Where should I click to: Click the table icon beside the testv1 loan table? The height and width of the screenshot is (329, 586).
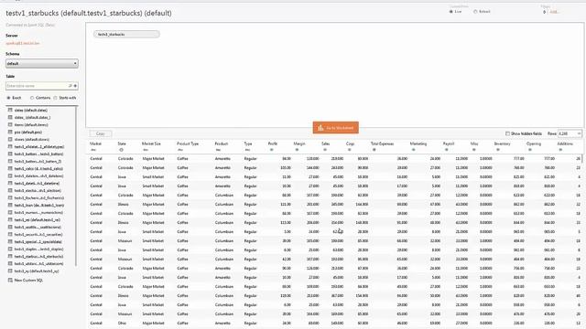(10, 205)
